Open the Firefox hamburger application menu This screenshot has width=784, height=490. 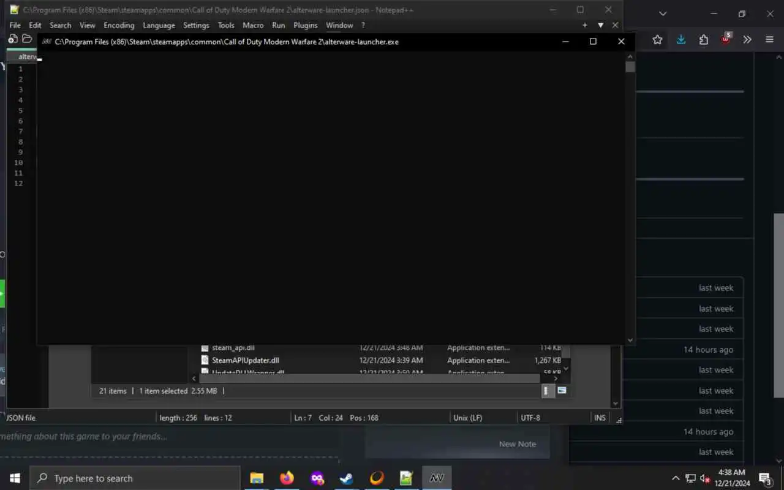coord(770,39)
